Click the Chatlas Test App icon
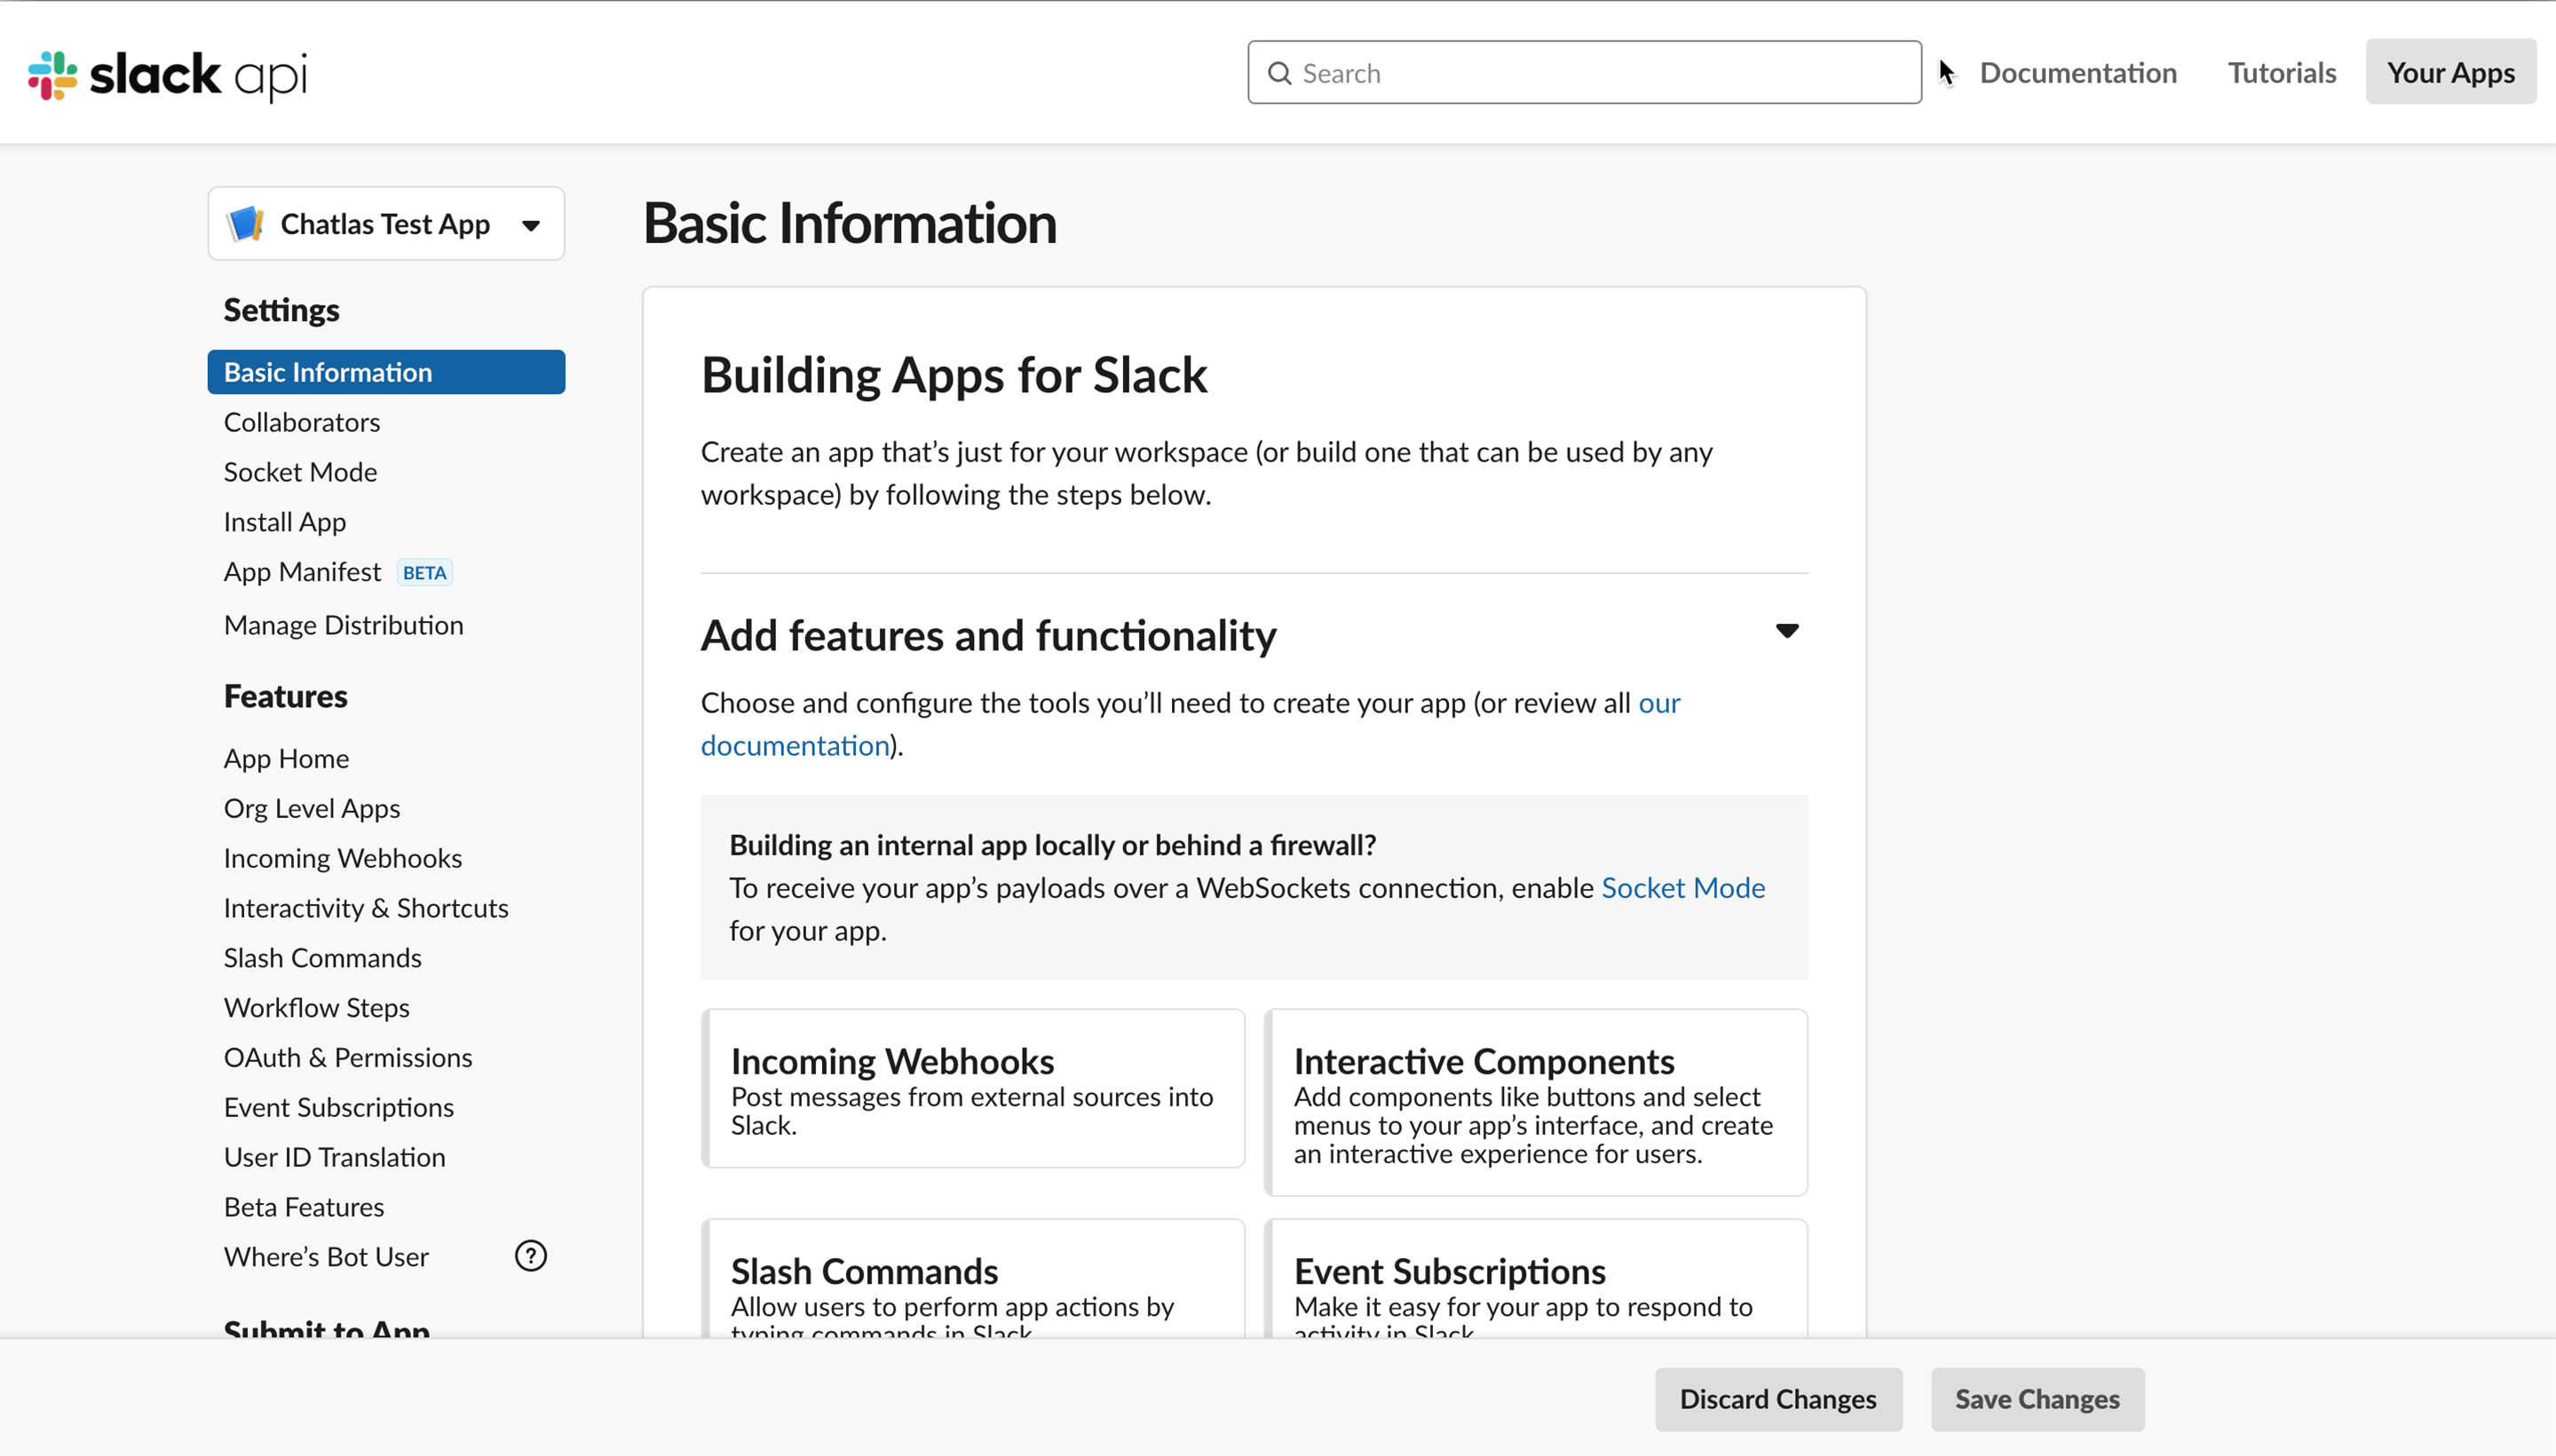Image resolution: width=2556 pixels, height=1456 pixels. (245, 224)
